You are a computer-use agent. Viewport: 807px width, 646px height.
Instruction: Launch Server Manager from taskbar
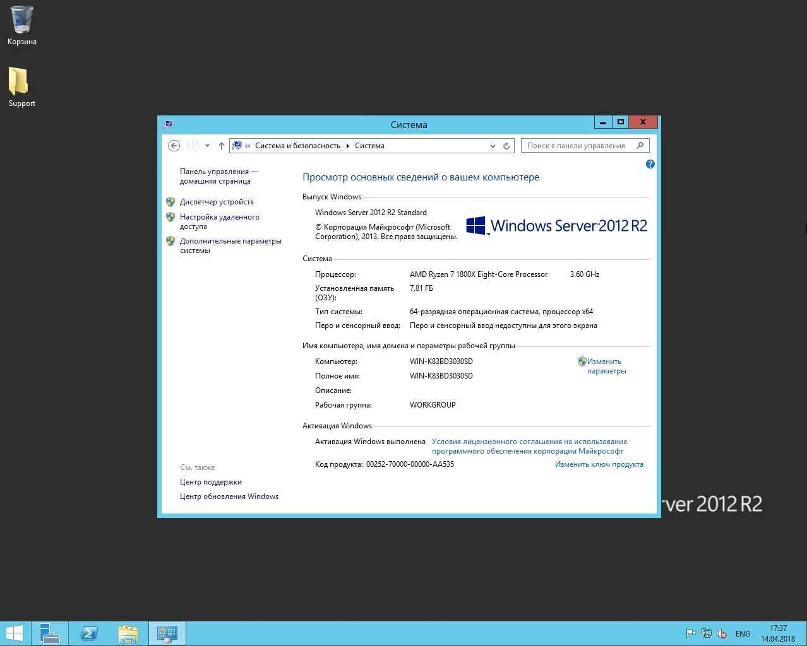pyautogui.click(x=50, y=633)
